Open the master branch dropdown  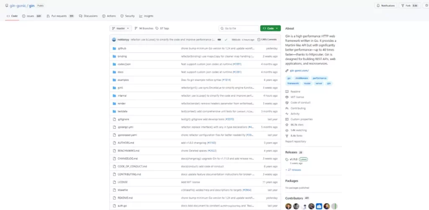(x=121, y=28)
